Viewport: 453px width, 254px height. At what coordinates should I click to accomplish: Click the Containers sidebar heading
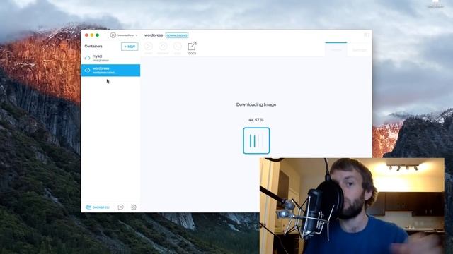pyautogui.click(x=93, y=46)
